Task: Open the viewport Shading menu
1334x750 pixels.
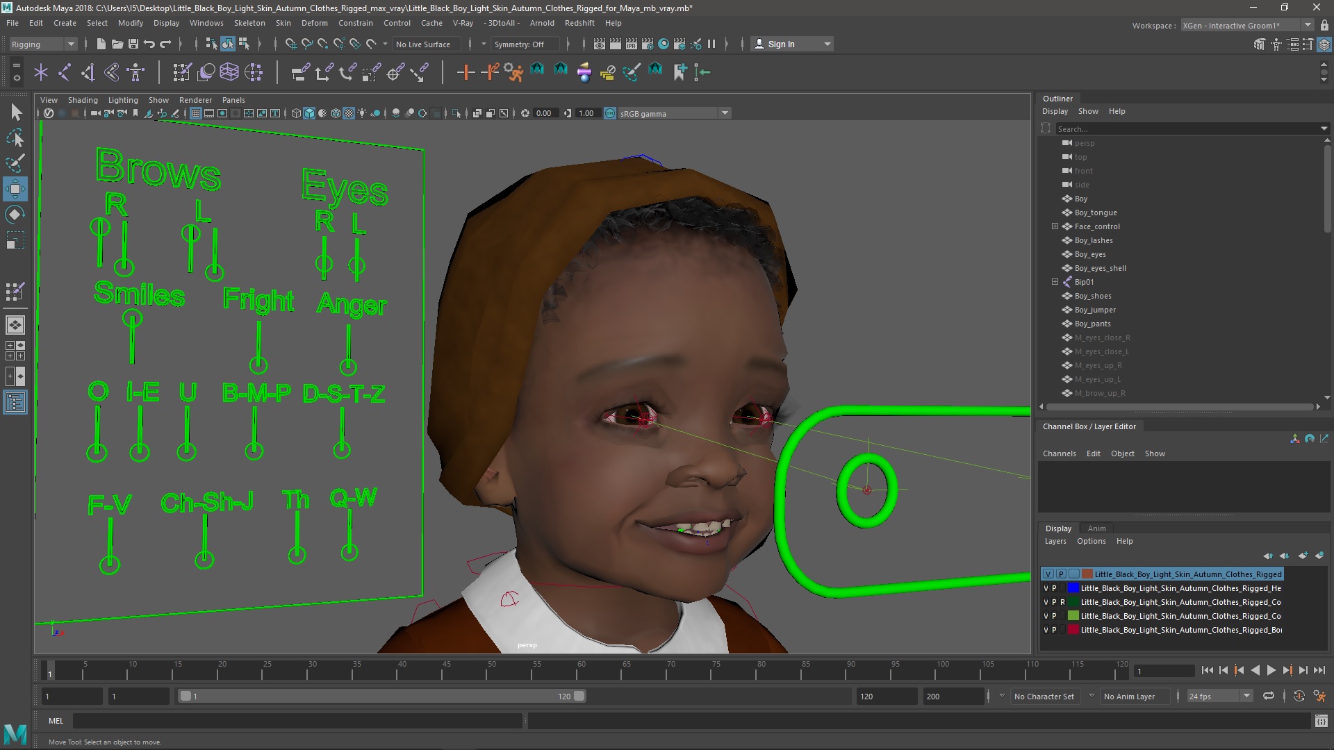Action: pyautogui.click(x=83, y=100)
